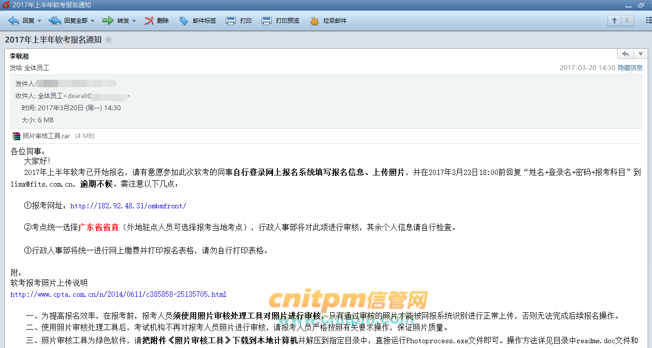Expand the 回复全部 dropdown arrow

click(92, 21)
